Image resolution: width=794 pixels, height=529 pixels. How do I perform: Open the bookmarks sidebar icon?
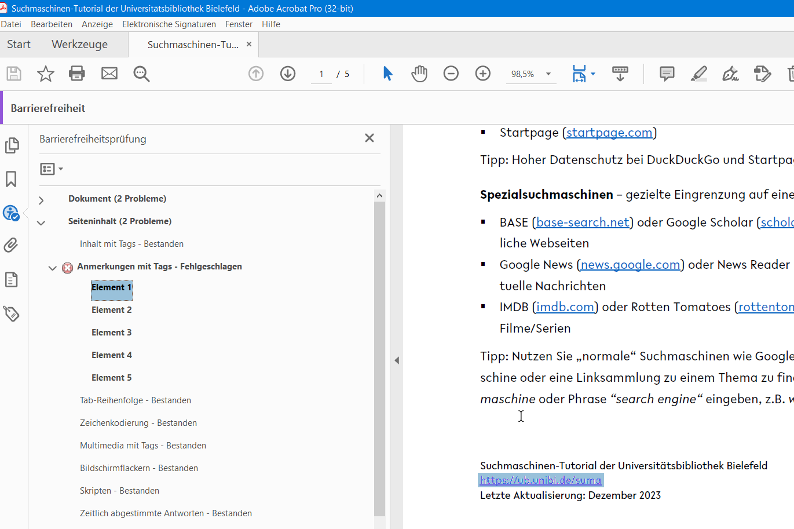point(11,179)
